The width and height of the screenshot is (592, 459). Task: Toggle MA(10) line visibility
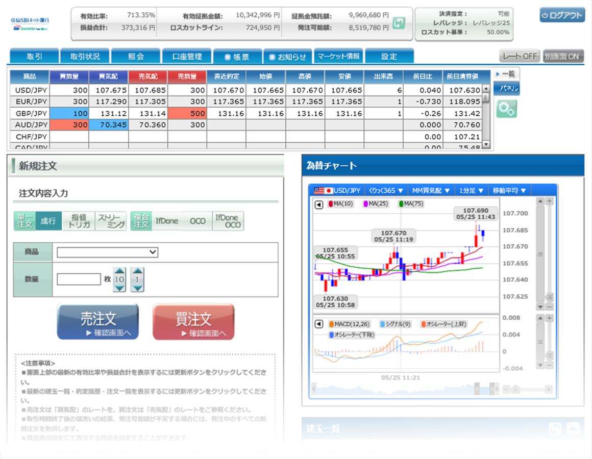pyautogui.click(x=340, y=203)
